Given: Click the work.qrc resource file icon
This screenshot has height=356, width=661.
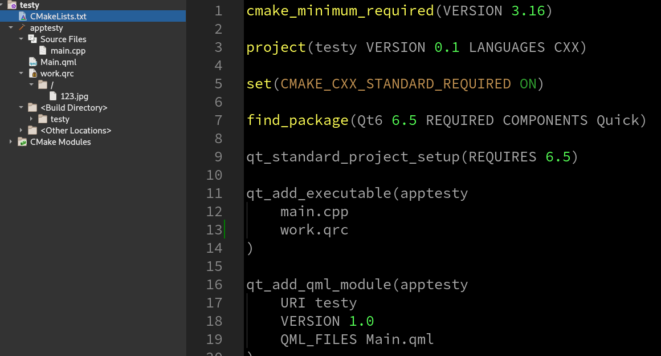Looking at the screenshot, I should (x=32, y=74).
